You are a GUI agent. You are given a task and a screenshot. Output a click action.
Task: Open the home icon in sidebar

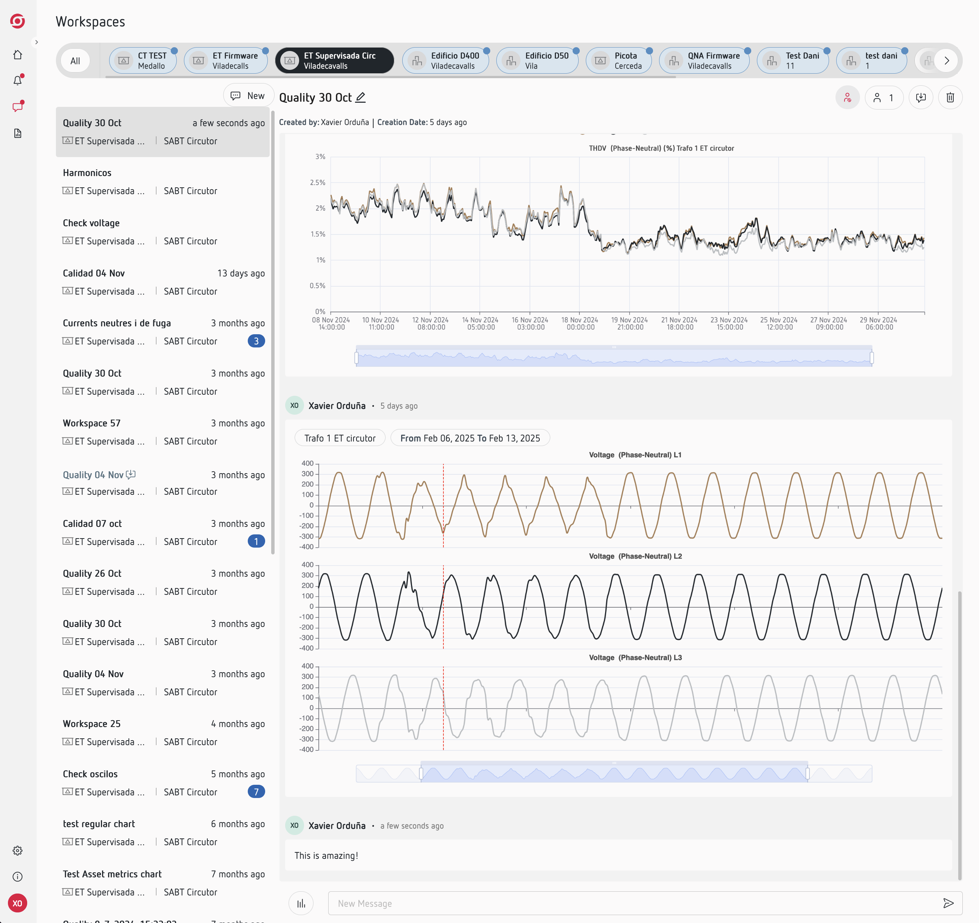(x=18, y=55)
